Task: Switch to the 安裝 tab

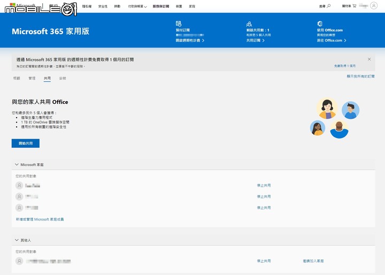Action: point(63,78)
